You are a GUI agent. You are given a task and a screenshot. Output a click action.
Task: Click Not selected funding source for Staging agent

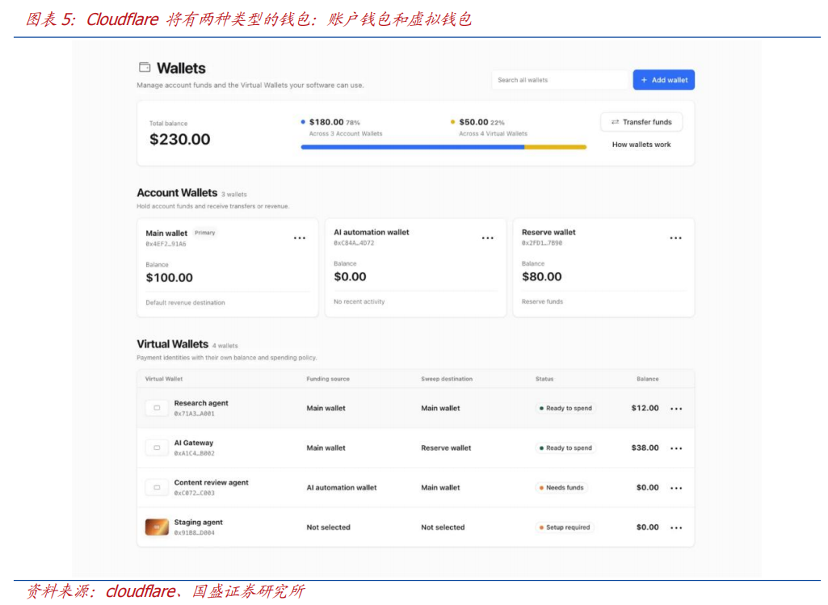click(x=329, y=527)
